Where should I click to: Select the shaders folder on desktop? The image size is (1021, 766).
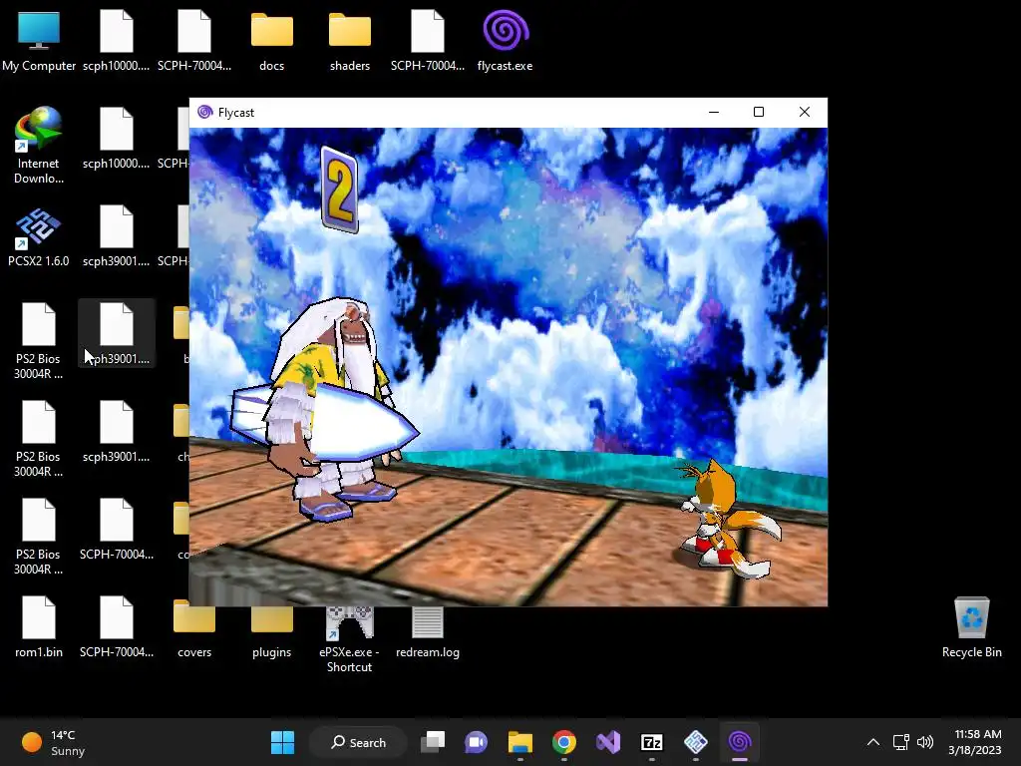coord(350,40)
